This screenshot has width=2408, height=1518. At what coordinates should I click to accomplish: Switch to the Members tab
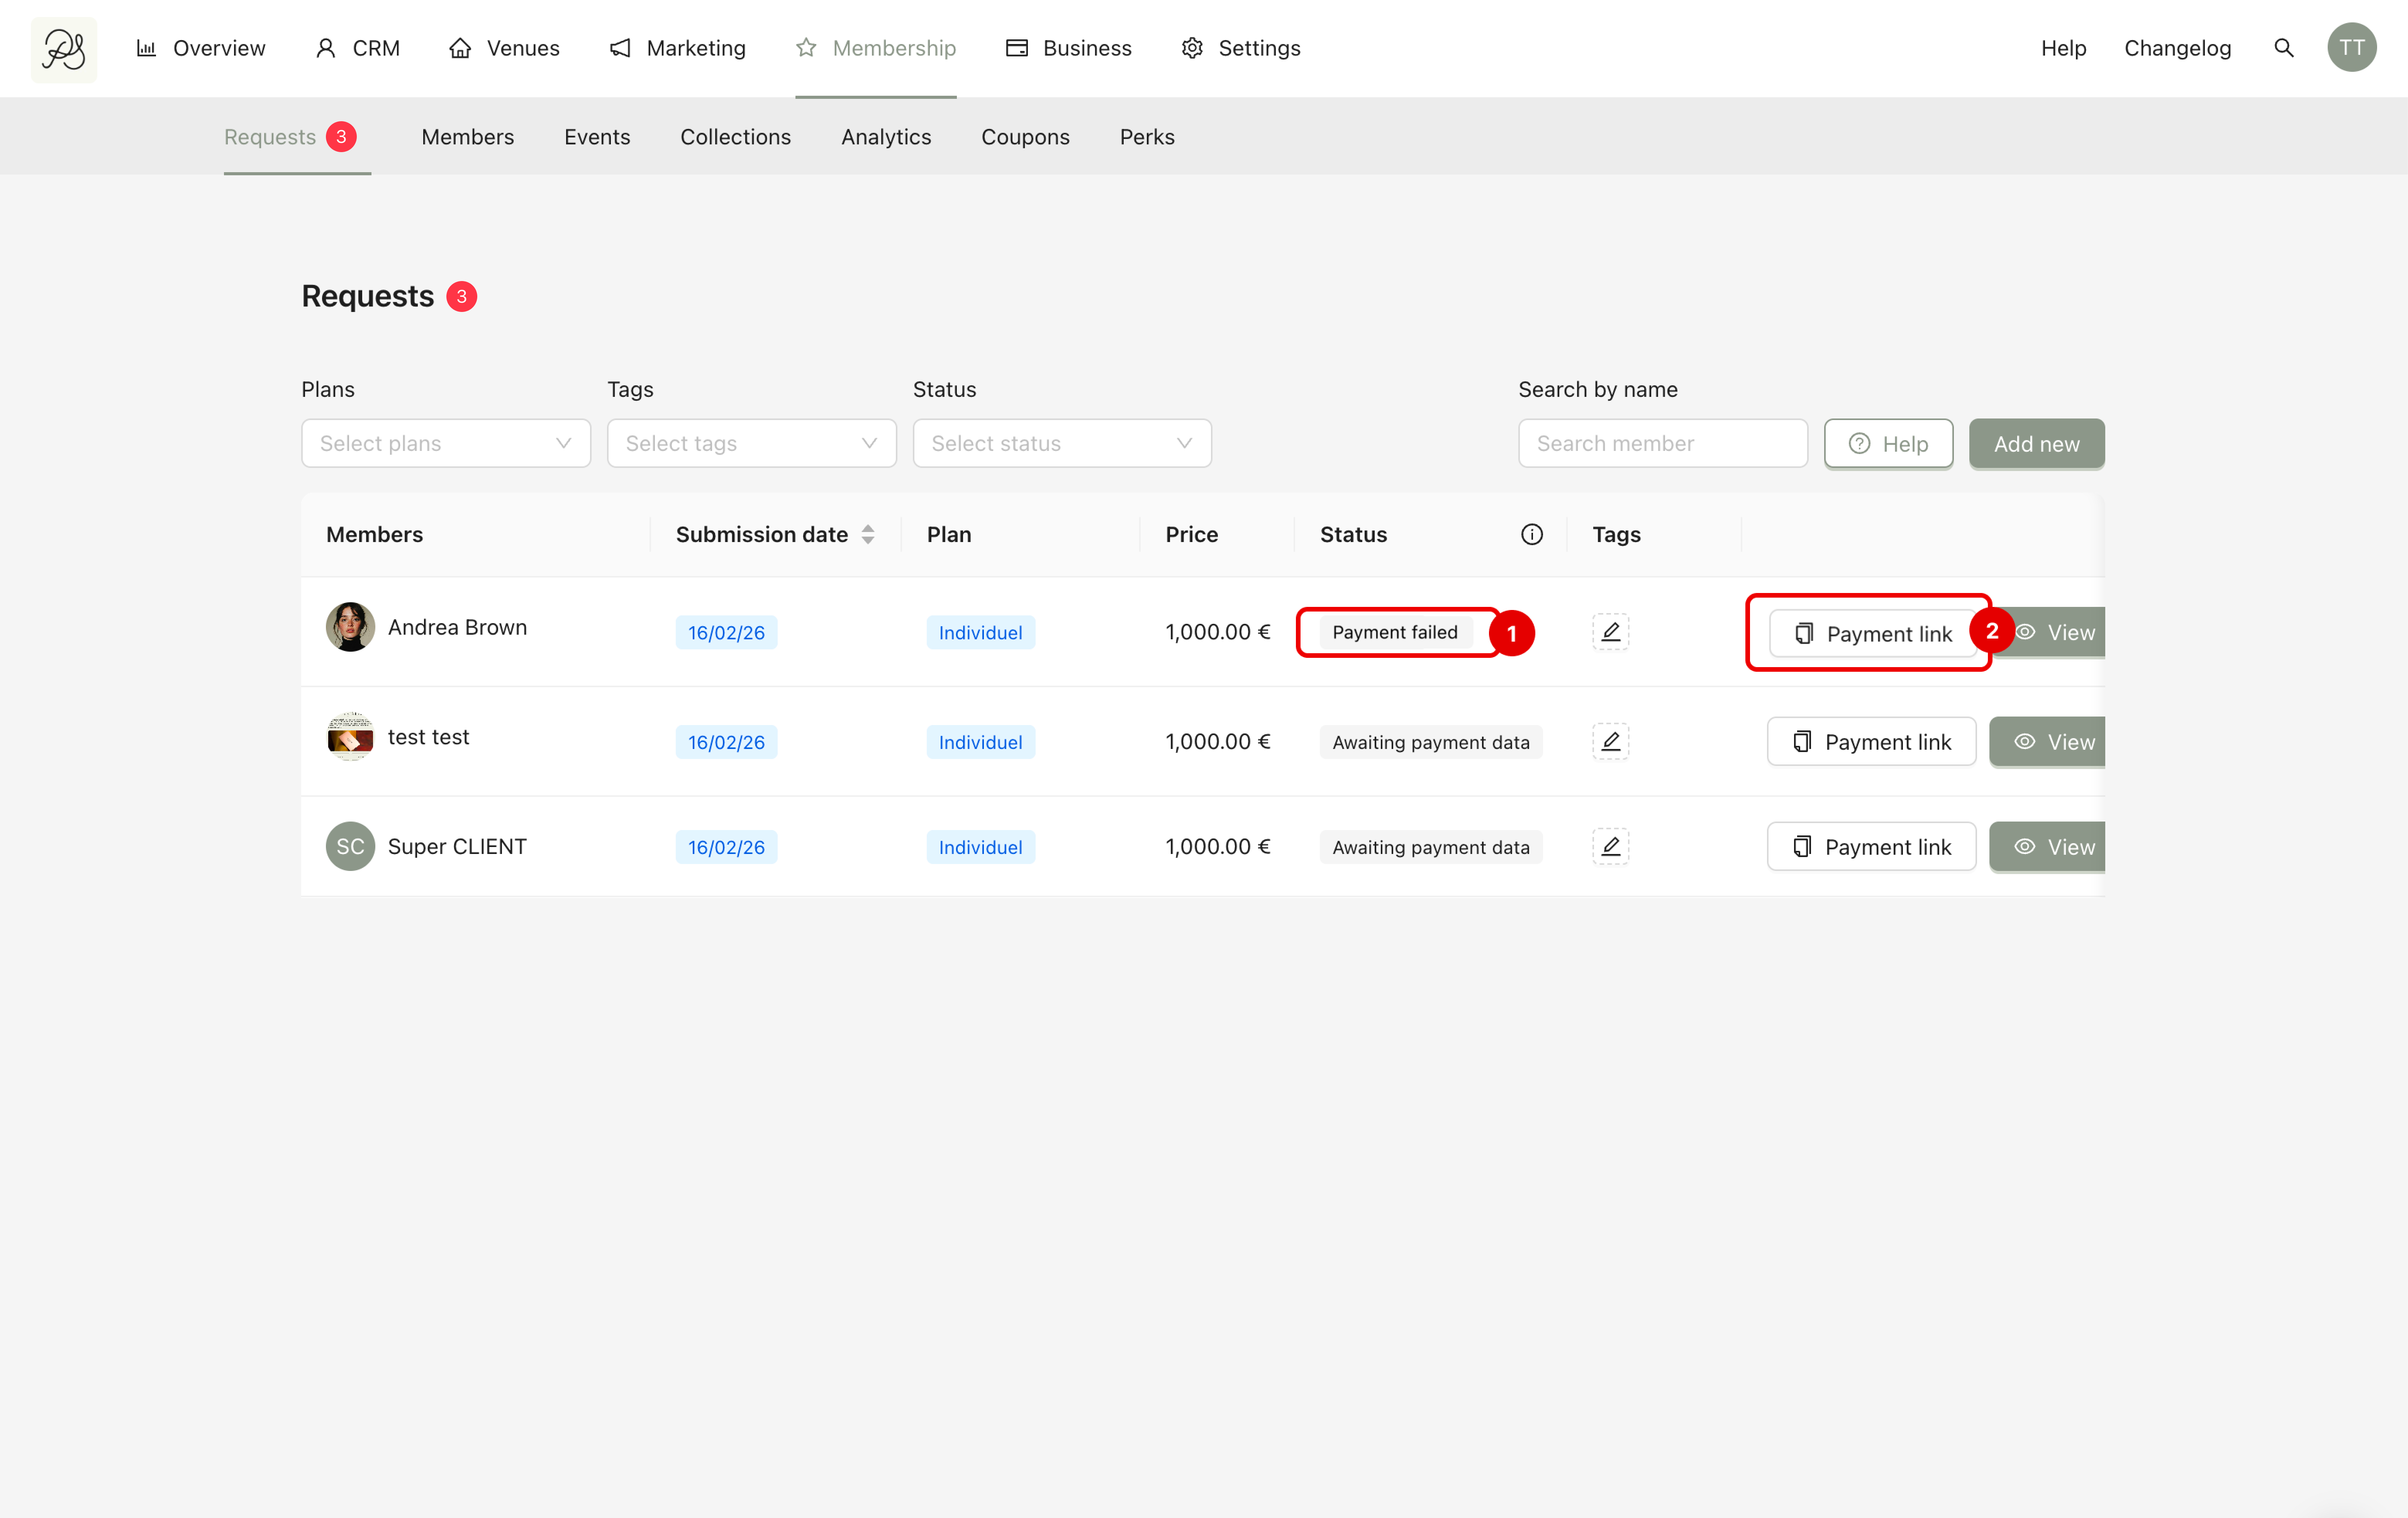click(467, 137)
